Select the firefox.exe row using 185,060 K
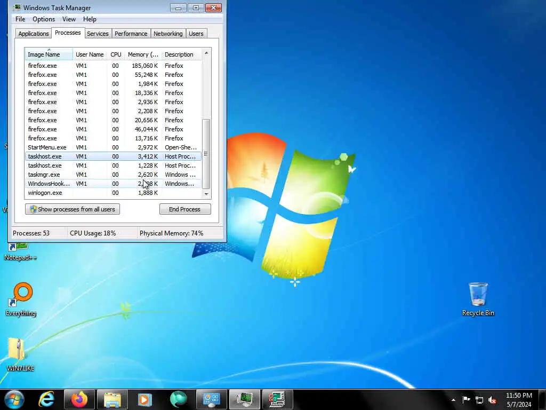 tap(114, 66)
